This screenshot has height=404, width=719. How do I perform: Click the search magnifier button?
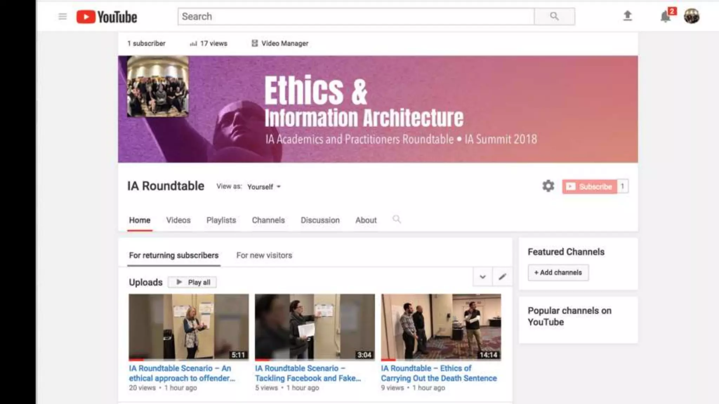pyautogui.click(x=554, y=16)
